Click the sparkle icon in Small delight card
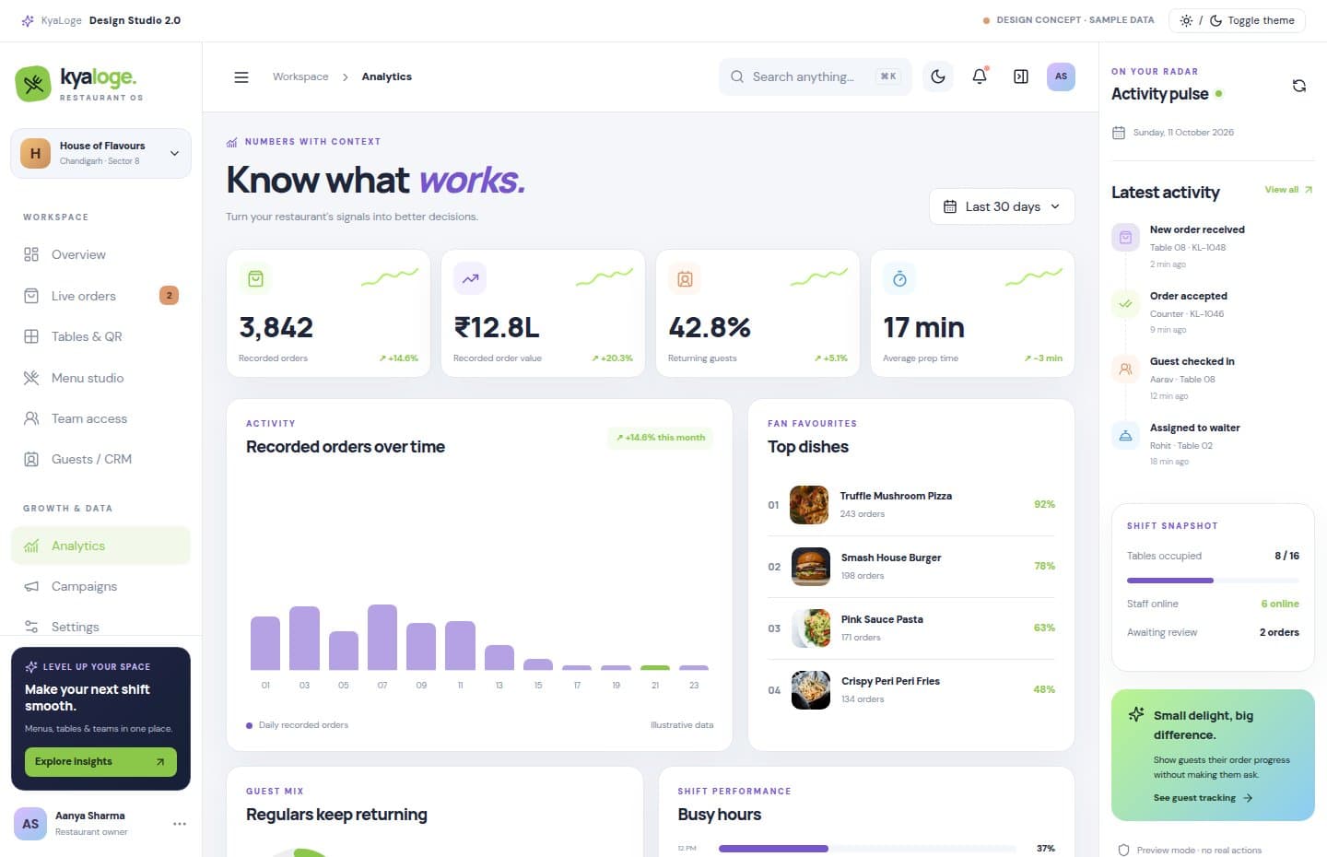The width and height of the screenshot is (1327, 857). click(1136, 715)
